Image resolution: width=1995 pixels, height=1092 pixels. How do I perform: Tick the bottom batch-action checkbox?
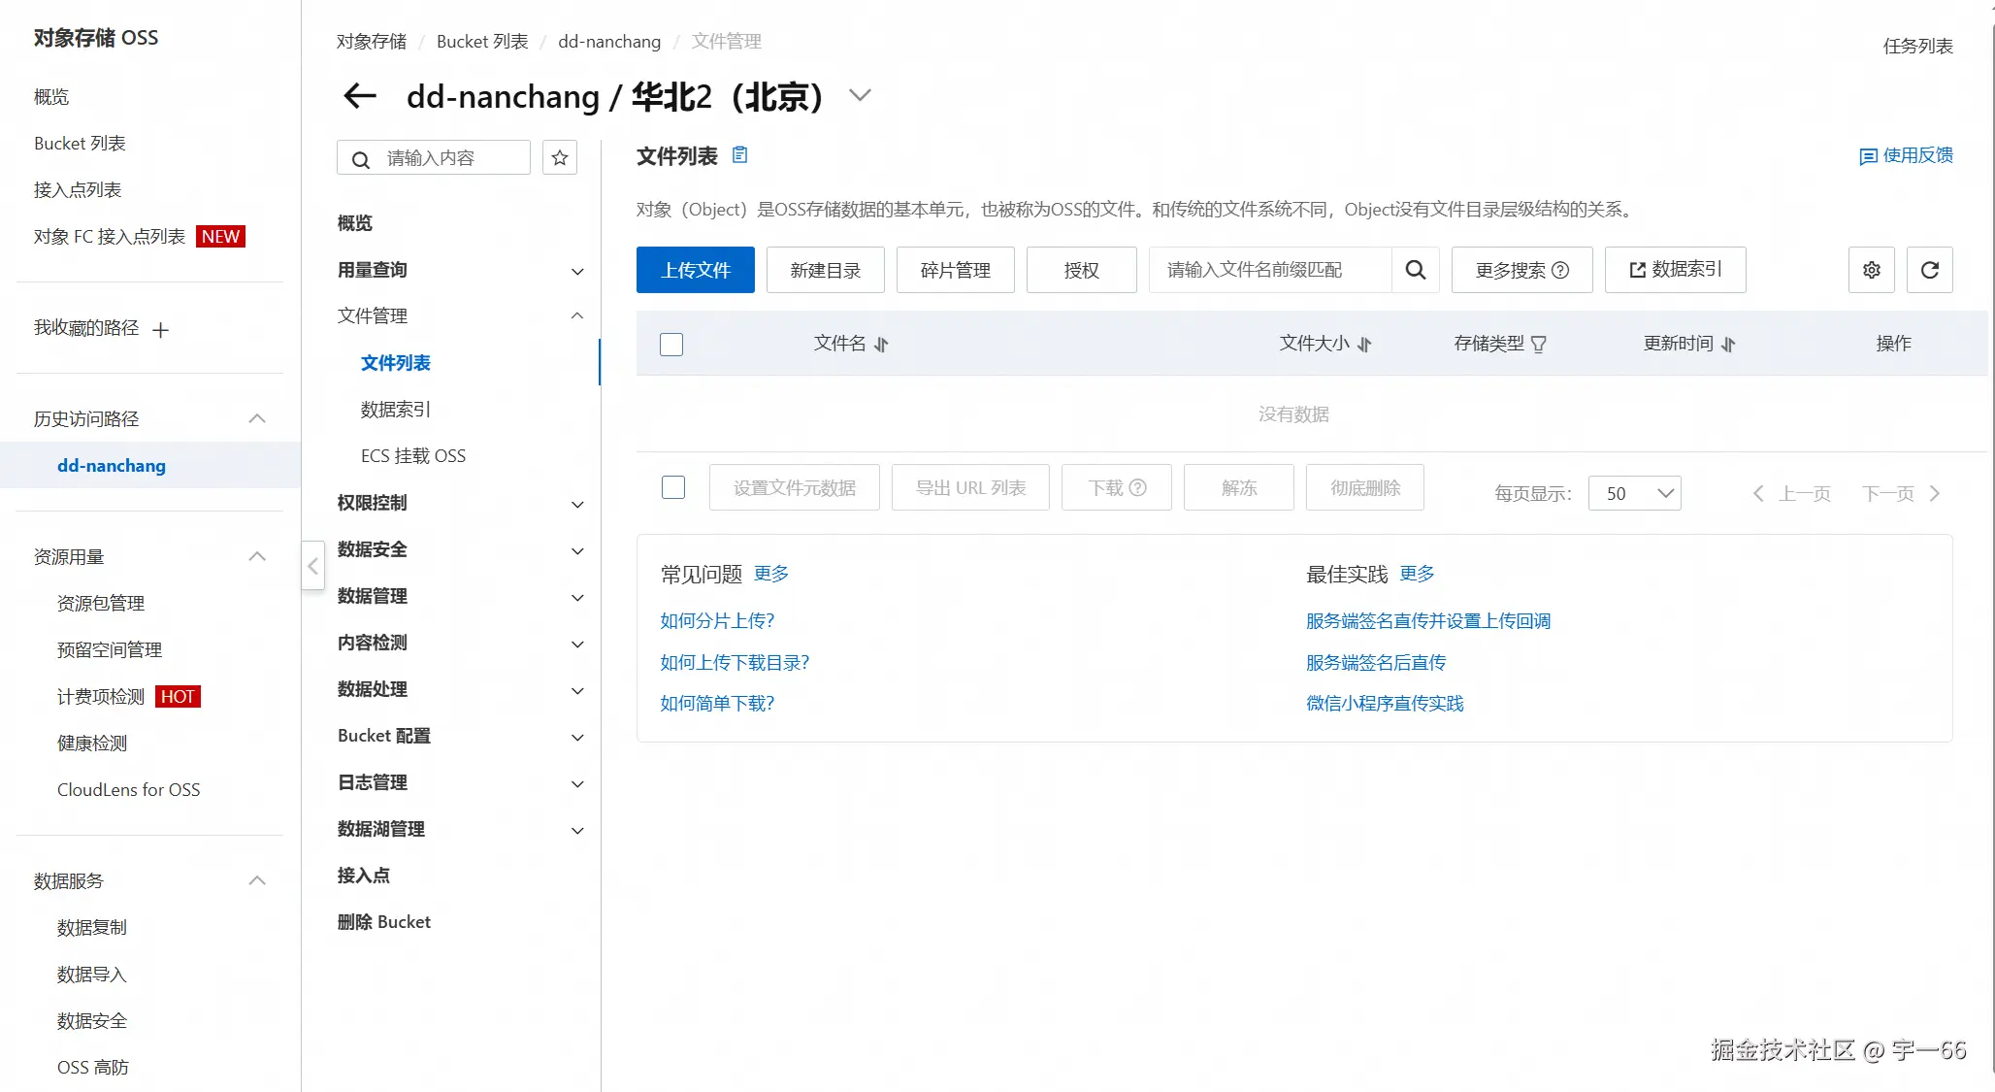(x=673, y=487)
